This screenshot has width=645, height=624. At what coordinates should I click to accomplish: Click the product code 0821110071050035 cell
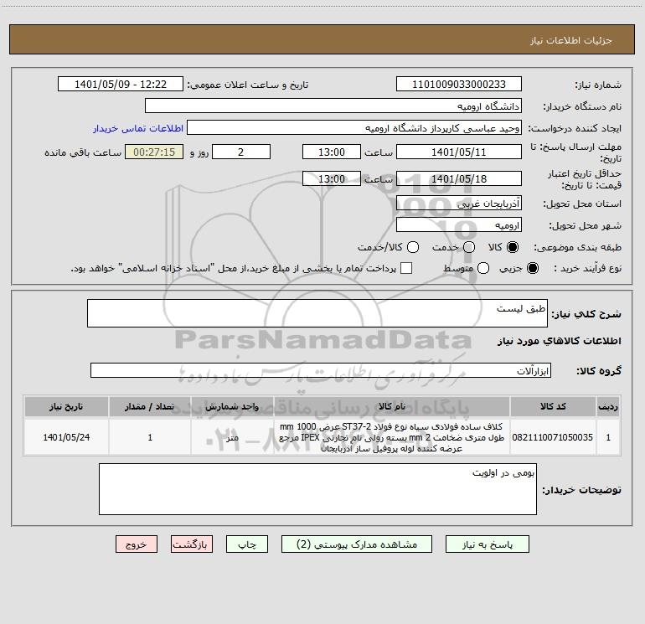pos(553,437)
